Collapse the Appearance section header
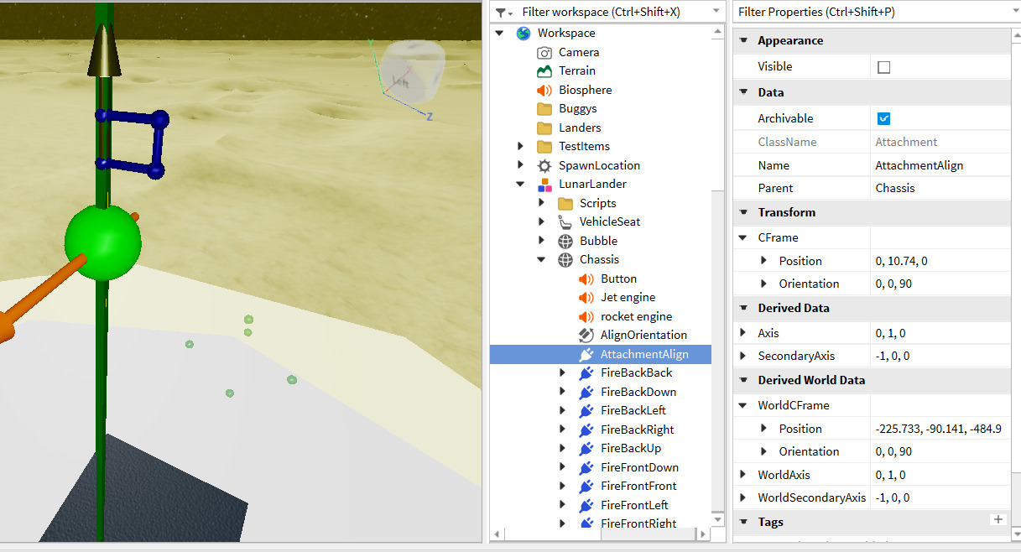 pyautogui.click(x=743, y=40)
